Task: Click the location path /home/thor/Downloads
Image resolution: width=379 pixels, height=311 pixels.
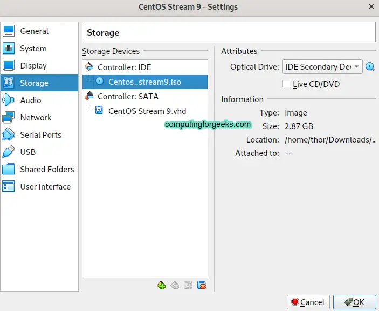Action: click(330, 140)
